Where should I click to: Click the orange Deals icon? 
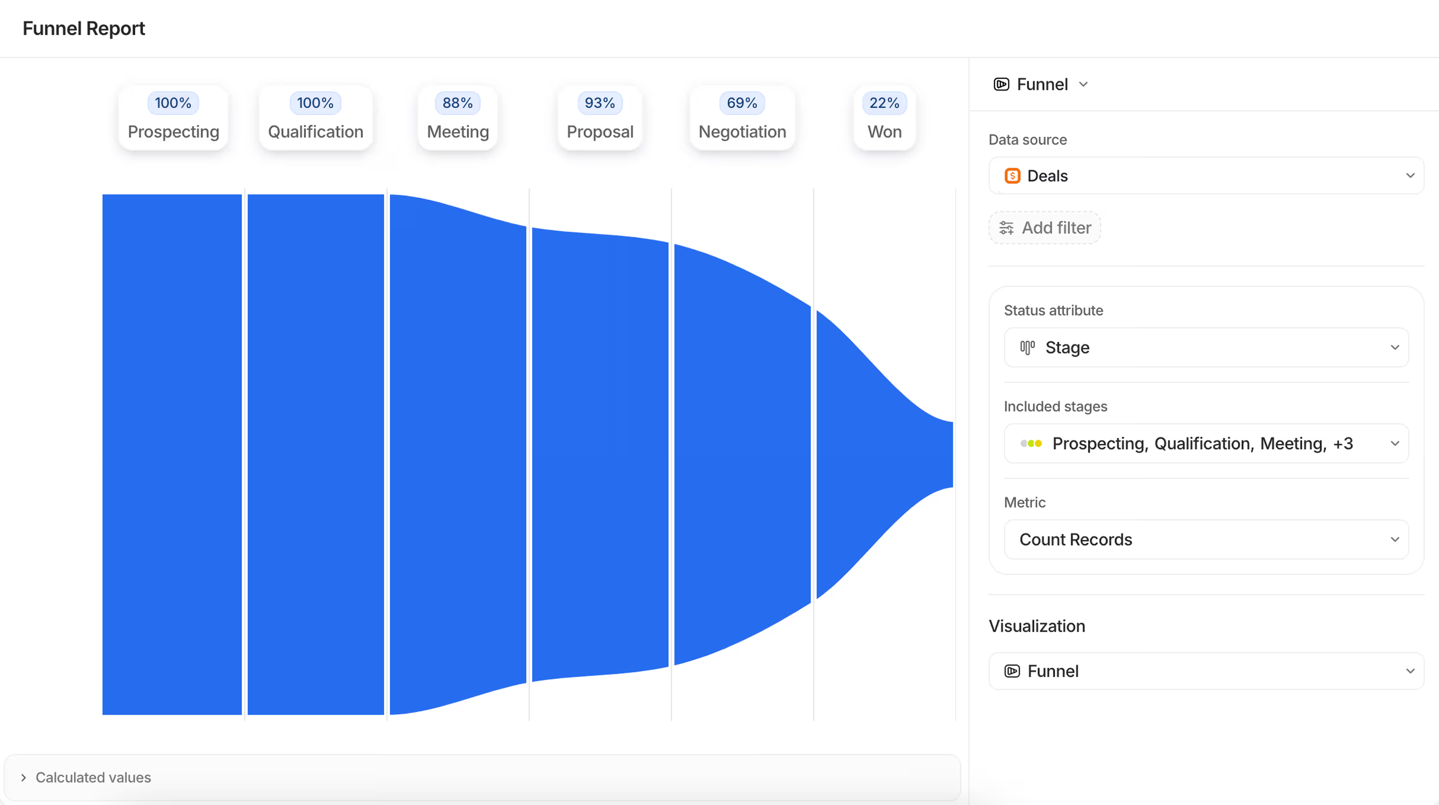tap(1012, 176)
